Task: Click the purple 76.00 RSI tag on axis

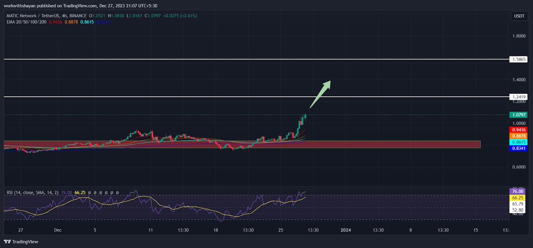Action: [x=518, y=191]
